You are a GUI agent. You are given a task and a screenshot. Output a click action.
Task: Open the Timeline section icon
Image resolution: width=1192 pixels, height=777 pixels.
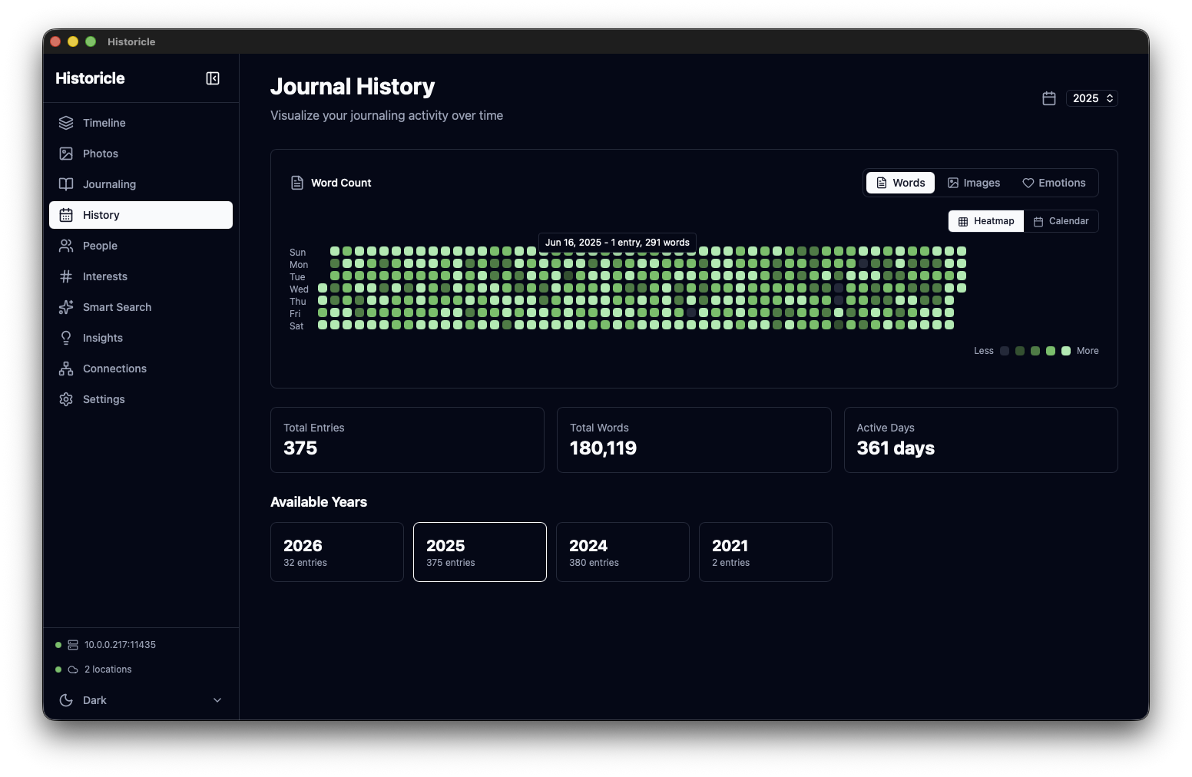point(67,123)
